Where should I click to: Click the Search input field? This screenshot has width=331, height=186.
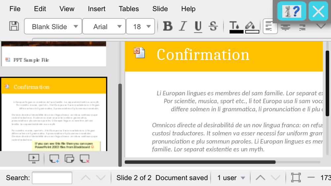click(52, 178)
